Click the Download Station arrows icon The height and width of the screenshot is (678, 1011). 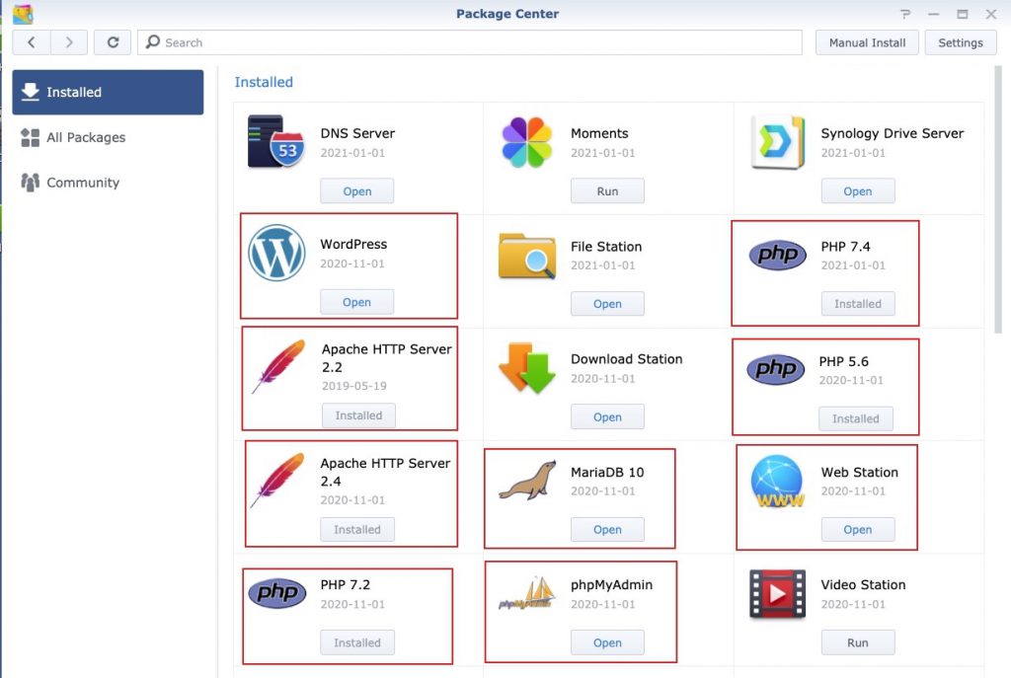coord(527,368)
